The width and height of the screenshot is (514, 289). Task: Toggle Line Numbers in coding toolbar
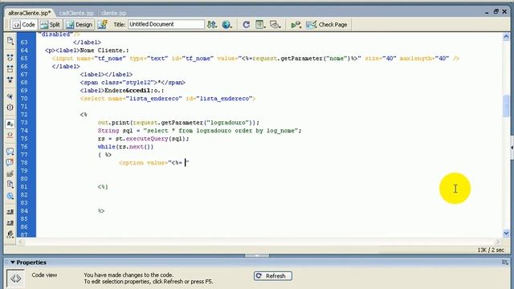[x=10, y=124]
